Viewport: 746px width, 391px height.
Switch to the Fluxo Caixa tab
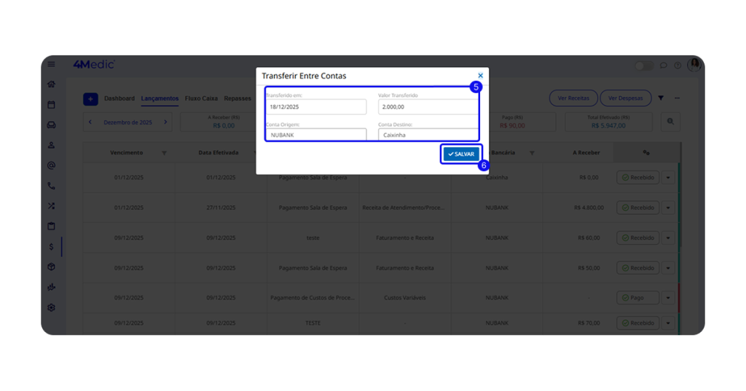click(201, 98)
